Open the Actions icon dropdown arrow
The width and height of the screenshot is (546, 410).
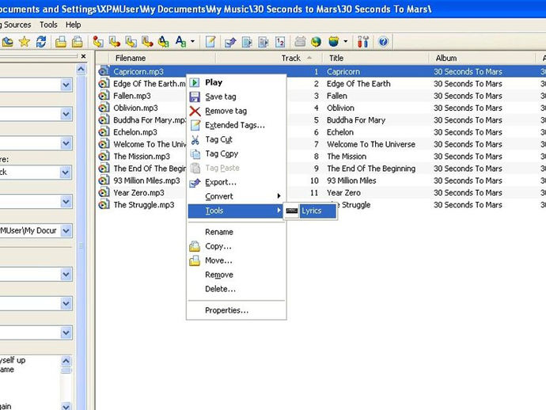pyautogui.click(x=192, y=42)
